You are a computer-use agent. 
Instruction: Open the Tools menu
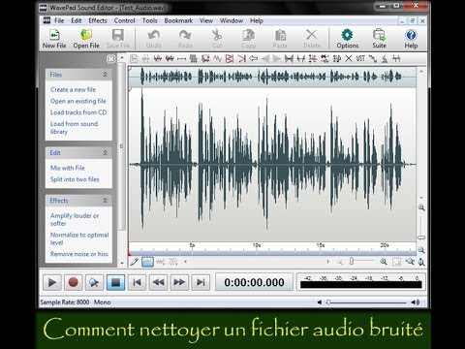click(150, 20)
